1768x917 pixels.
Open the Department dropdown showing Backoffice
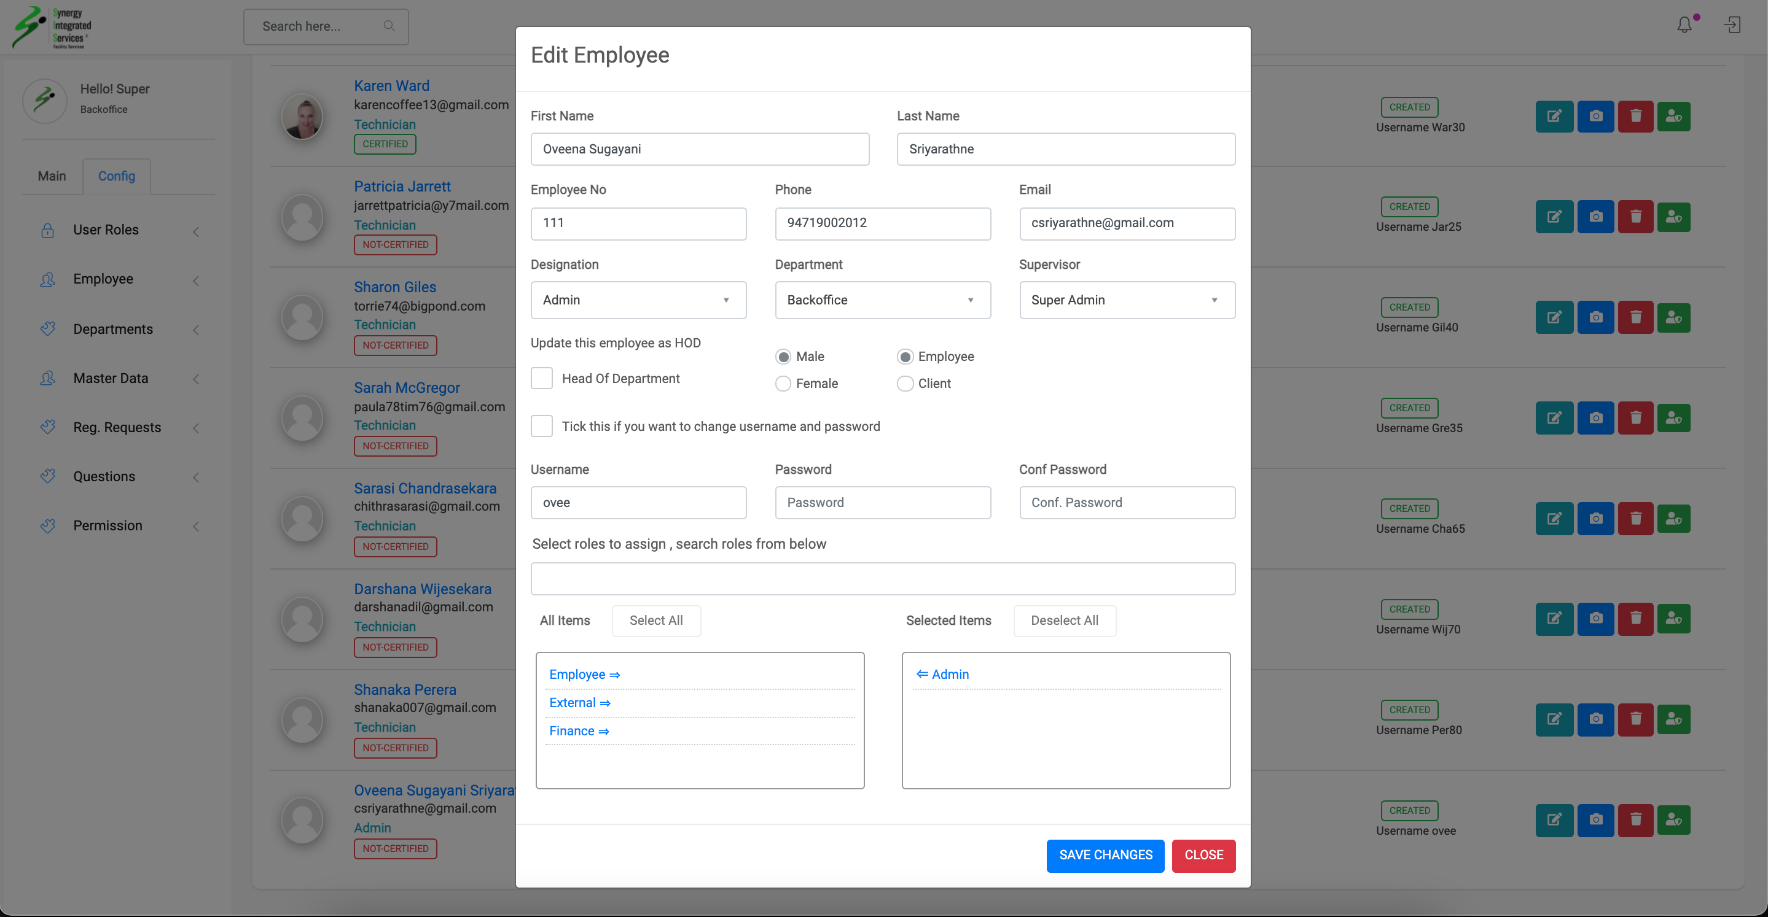point(882,300)
